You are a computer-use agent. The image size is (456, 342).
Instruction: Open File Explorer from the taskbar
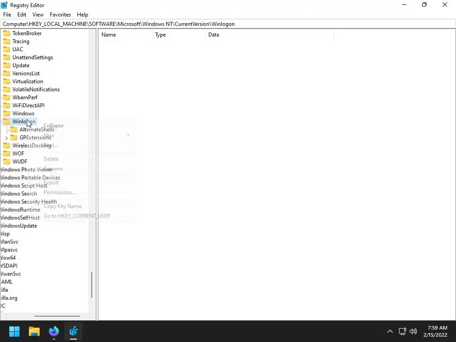coord(34,331)
